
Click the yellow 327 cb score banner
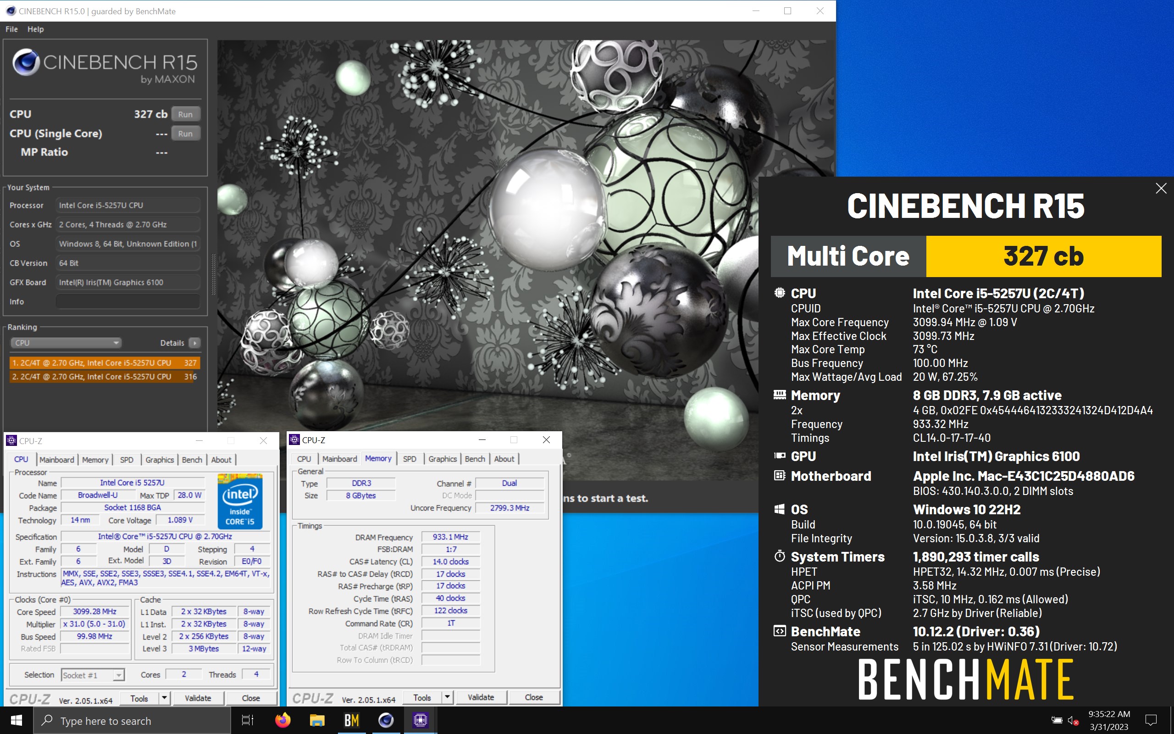click(x=1043, y=256)
